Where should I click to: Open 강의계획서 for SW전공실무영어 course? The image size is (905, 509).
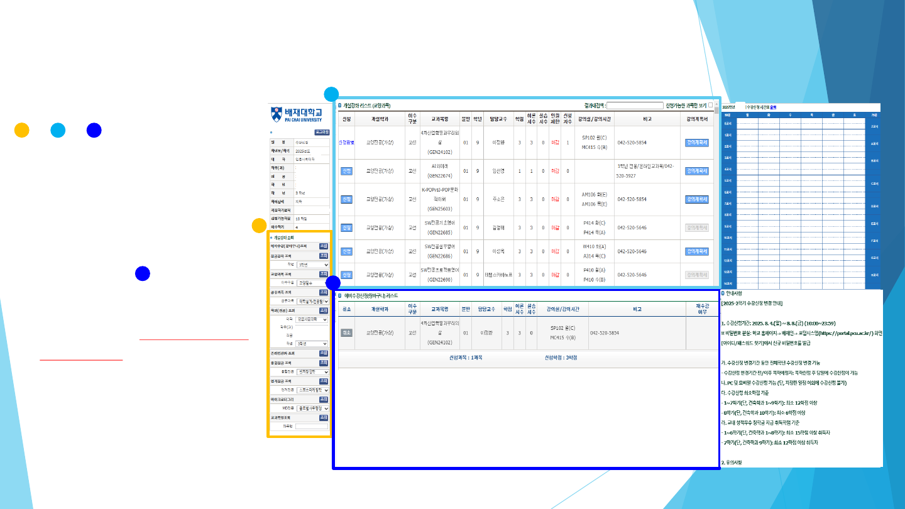(x=696, y=251)
